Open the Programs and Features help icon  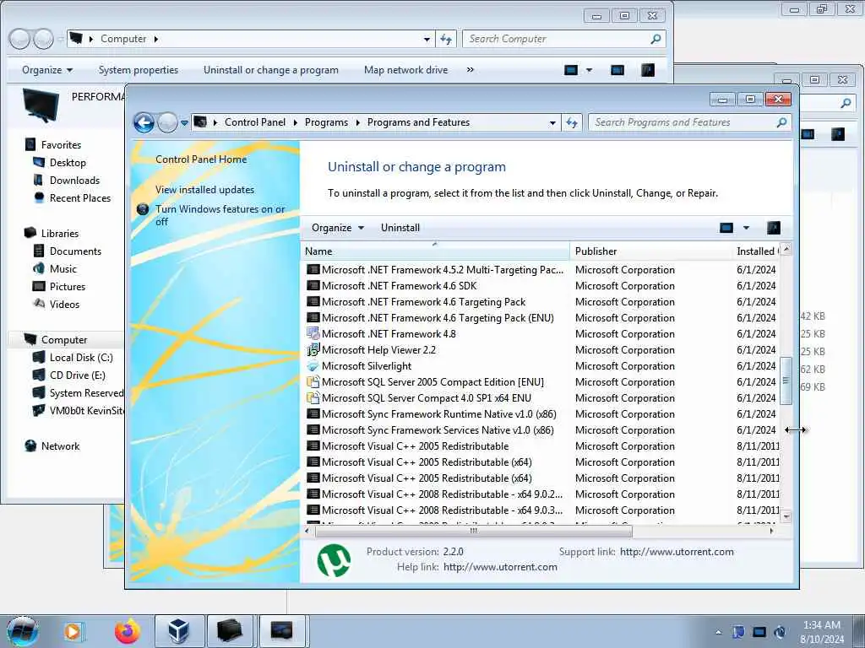774,228
